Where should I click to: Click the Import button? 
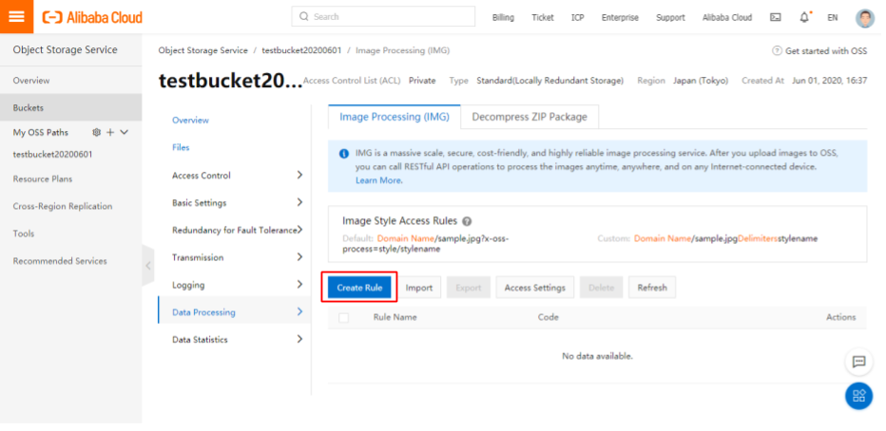point(419,288)
